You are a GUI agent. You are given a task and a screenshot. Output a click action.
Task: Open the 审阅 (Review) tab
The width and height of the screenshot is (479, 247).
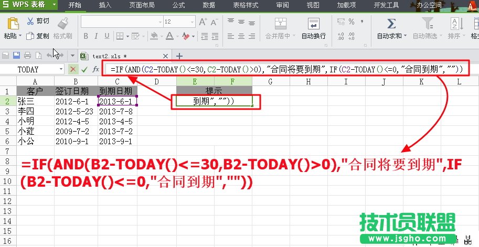(x=282, y=5)
